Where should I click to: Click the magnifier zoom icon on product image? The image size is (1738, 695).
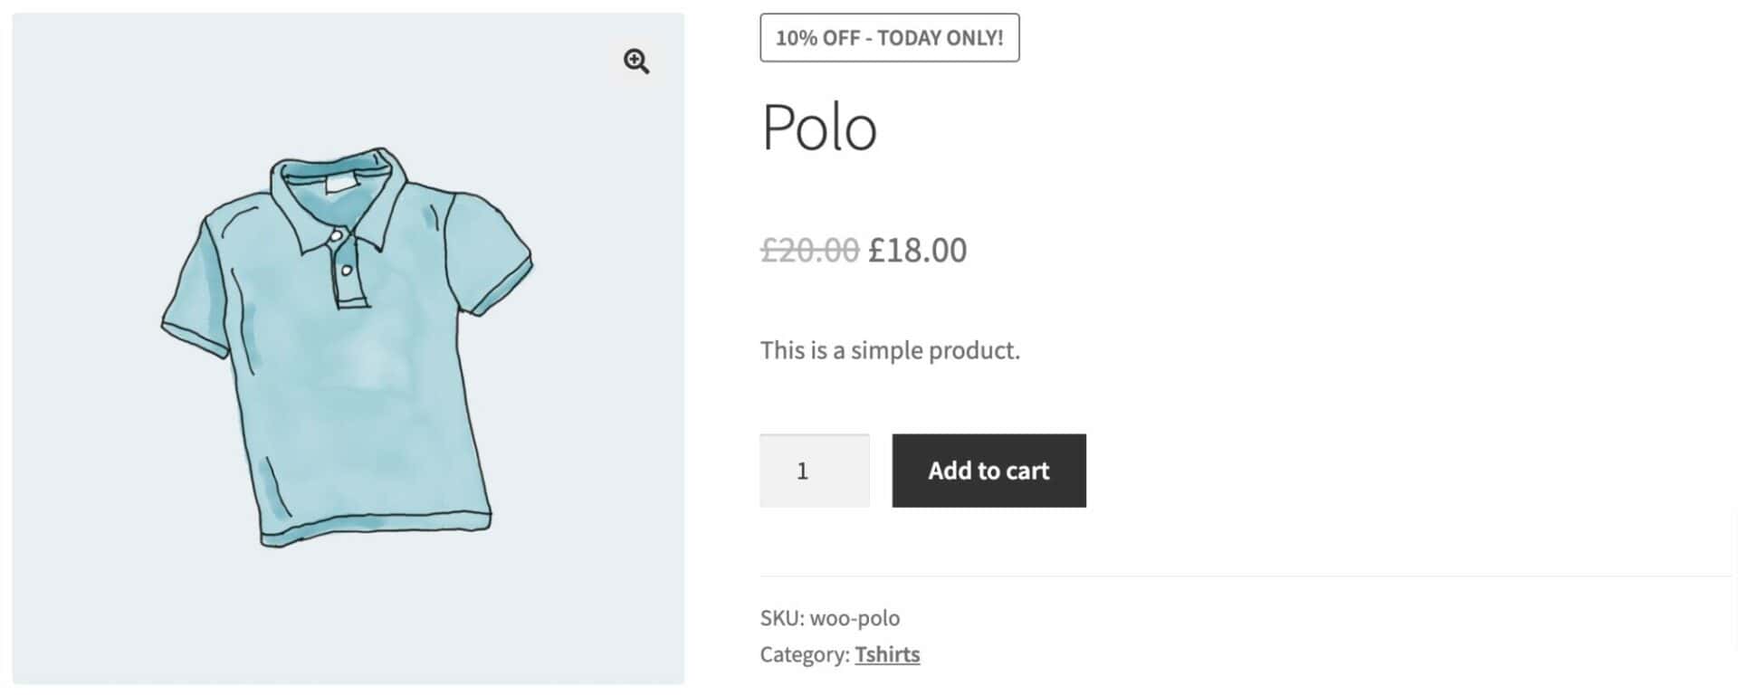pos(636,61)
